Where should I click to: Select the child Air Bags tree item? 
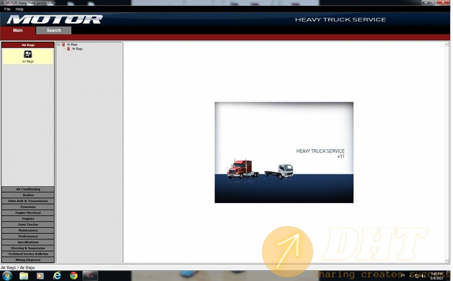tap(77, 49)
